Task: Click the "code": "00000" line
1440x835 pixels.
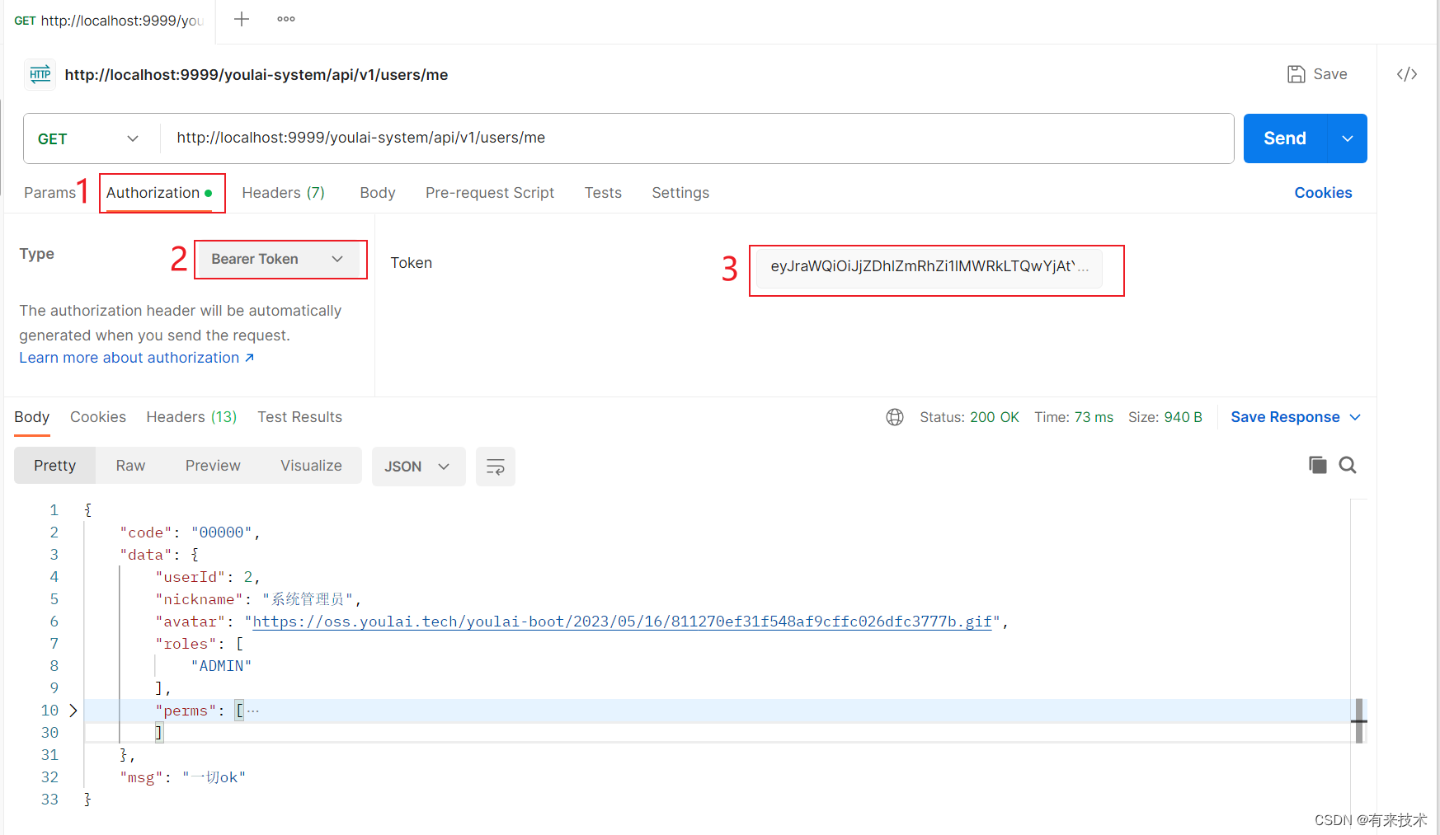Action: click(x=190, y=532)
